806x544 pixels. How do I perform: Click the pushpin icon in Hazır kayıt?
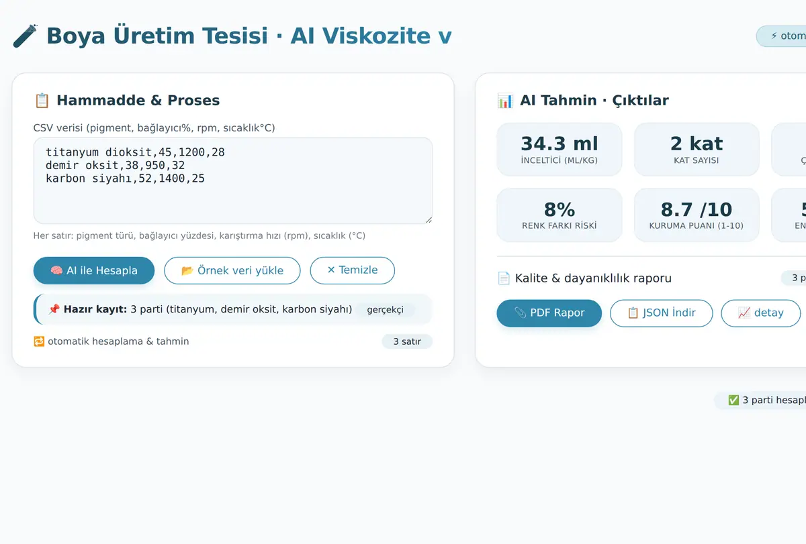tap(54, 309)
